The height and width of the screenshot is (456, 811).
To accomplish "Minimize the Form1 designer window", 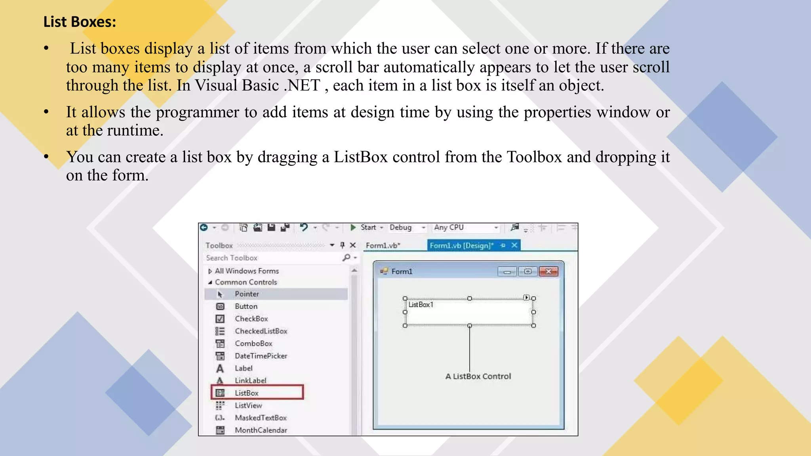I will pos(507,272).
